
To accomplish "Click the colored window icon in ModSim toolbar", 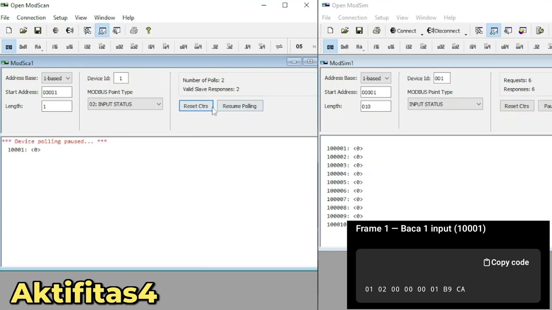I will [523, 31].
